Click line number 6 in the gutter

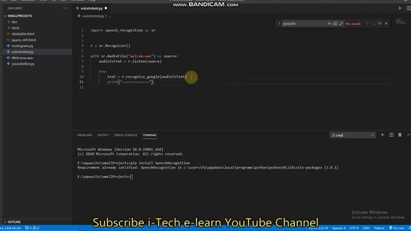click(x=82, y=56)
